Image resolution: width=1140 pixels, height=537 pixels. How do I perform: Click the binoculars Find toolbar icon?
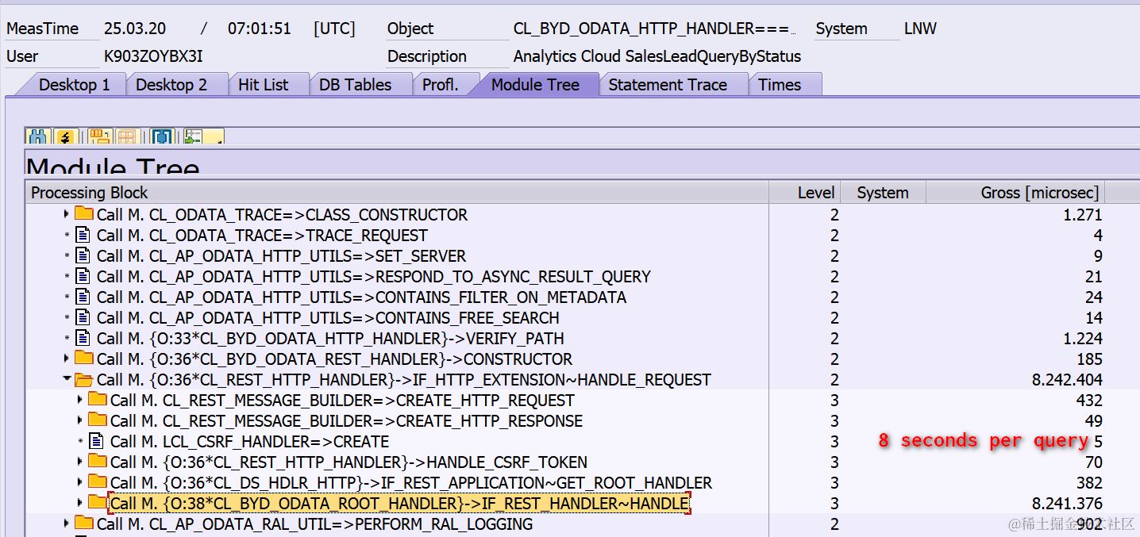coord(40,137)
